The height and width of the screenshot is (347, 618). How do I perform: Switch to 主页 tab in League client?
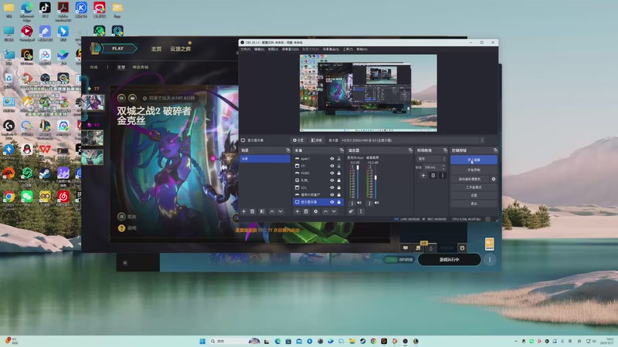pyautogui.click(x=156, y=49)
